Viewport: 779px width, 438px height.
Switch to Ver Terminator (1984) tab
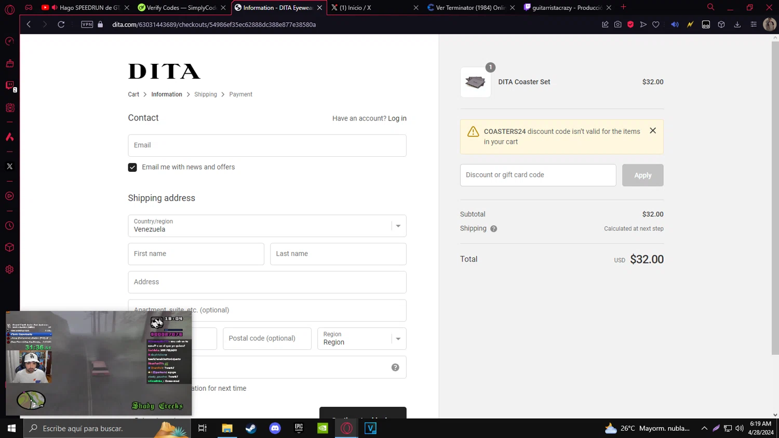pyautogui.click(x=471, y=7)
